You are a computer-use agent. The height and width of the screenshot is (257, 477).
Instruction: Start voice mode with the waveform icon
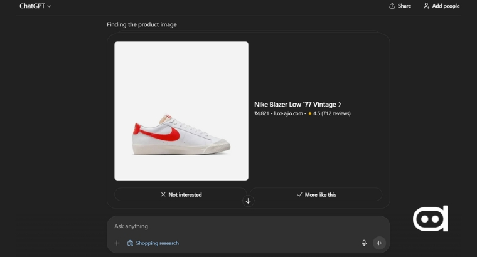(x=379, y=243)
